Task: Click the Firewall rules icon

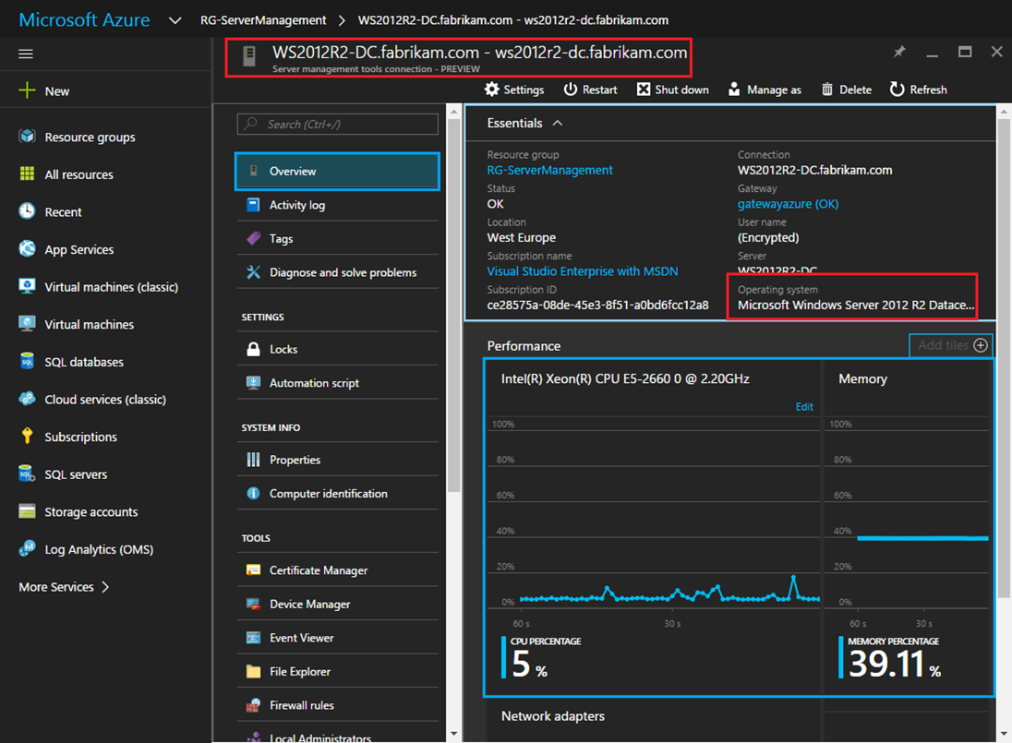Action: tap(254, 705)
